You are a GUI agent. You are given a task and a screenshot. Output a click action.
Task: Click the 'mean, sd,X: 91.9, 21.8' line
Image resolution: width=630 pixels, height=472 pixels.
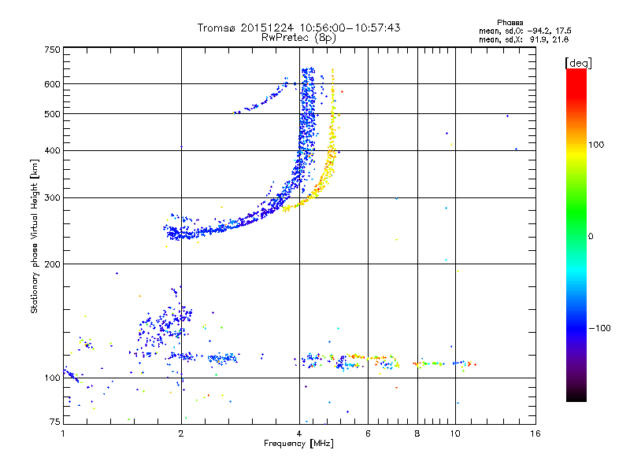[x=524, y=39]
